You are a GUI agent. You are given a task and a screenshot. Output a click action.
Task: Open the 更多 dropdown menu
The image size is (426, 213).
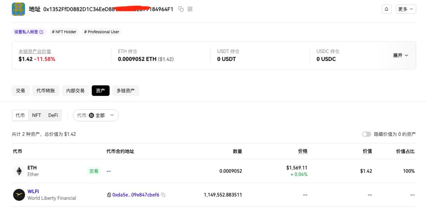(x=406, y=9)
